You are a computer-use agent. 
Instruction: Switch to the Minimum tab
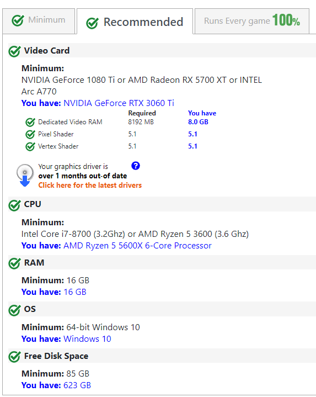pyautogui.click(x=39, y=21)
